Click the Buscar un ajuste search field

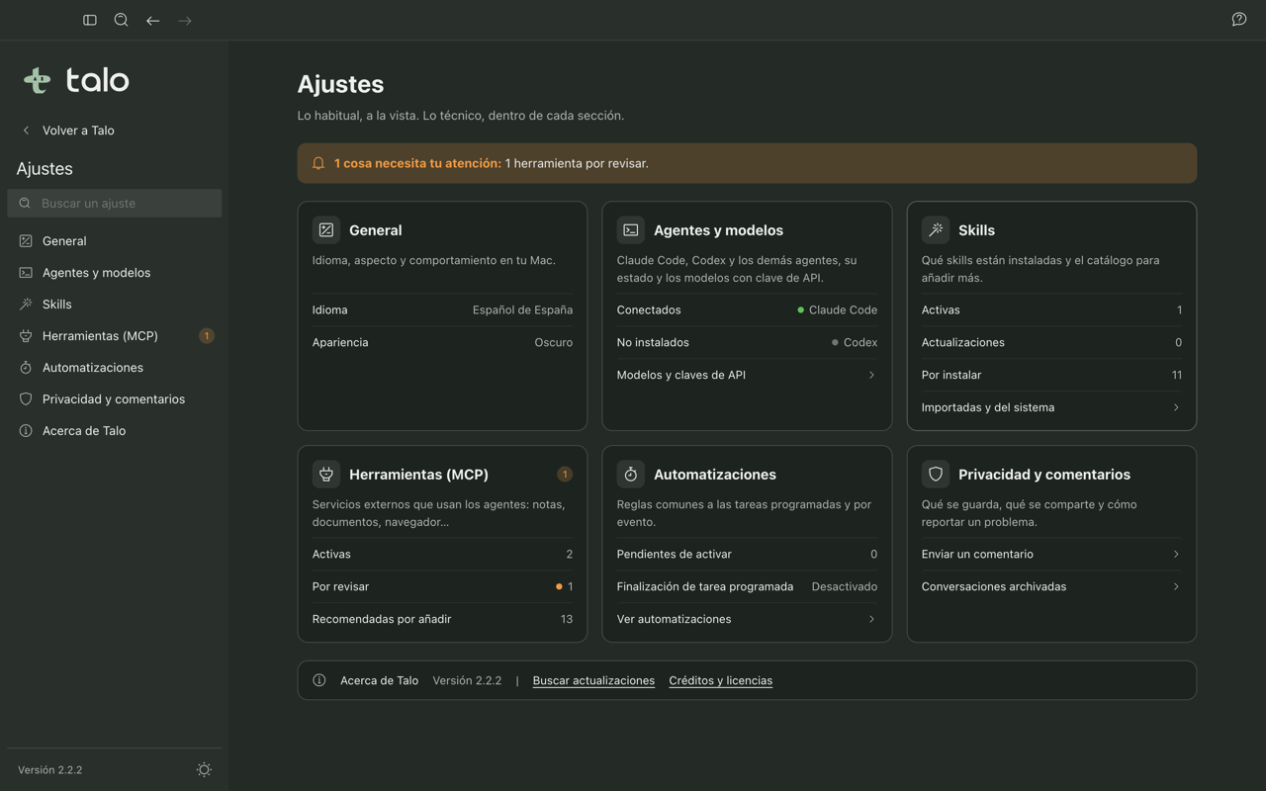click(x=115, y=203)
